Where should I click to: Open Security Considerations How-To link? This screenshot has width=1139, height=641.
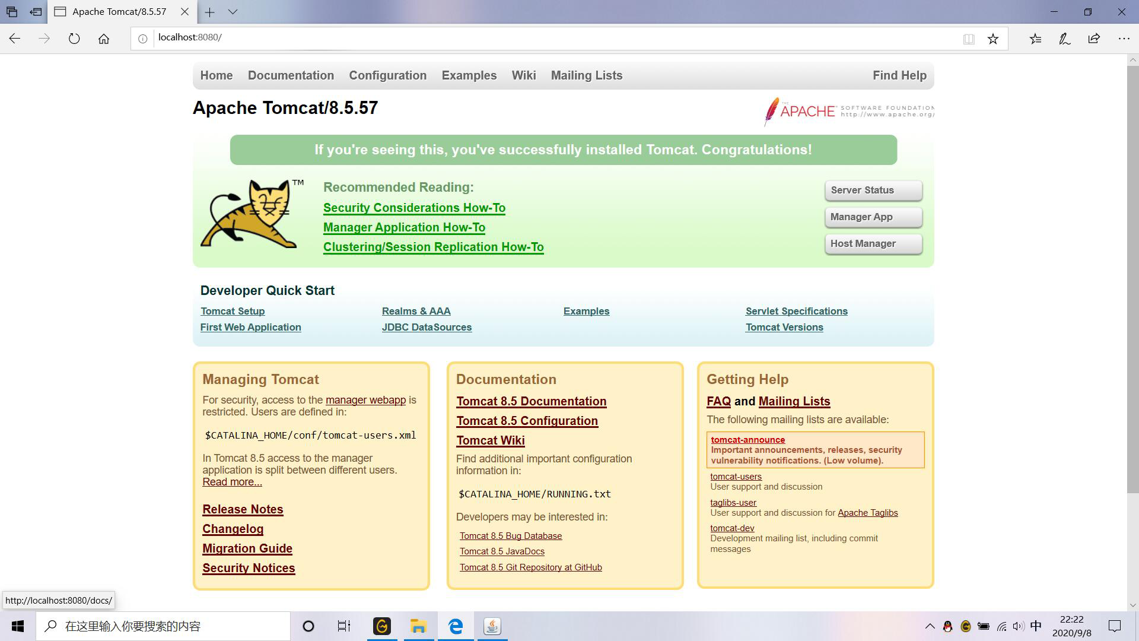tap(414, 208)
